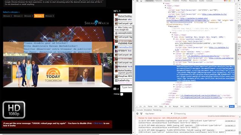Click the yellow warning count icon in DevTools

click(230, 1)
